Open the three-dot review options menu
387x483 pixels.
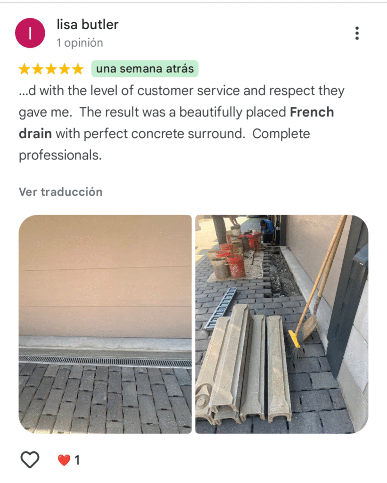tap(357, 33)
